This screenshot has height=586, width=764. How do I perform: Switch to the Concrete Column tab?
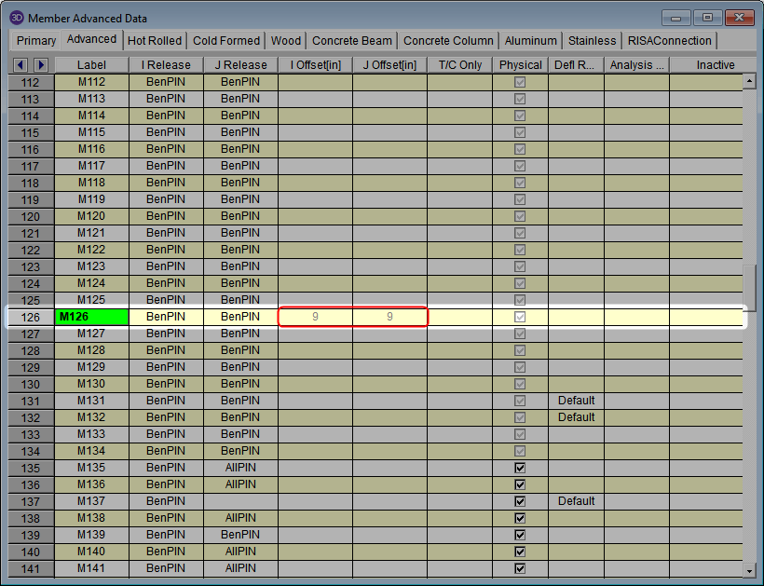[448, 41]
